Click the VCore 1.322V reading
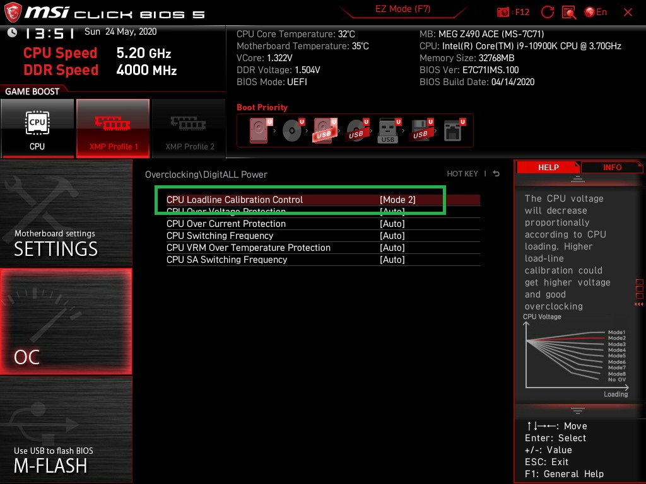The width and height of the screenshot is (646, 484). 264,58
